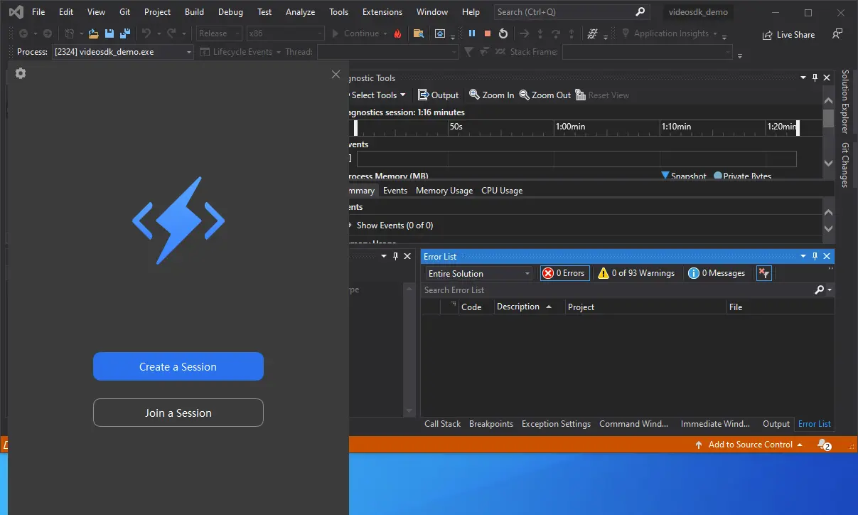The height and width of the screenshot is (515, 858).
Task: Zoom In on the diagnostics timeline
Action: coord(490,95)
